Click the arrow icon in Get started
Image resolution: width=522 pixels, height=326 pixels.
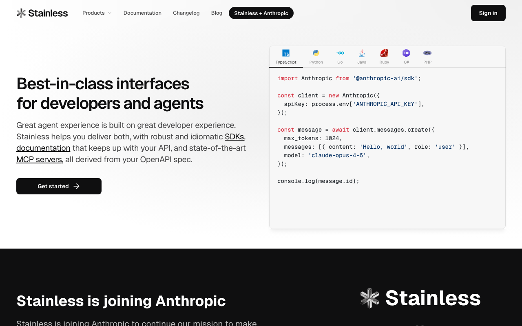[x=77, y=186]
